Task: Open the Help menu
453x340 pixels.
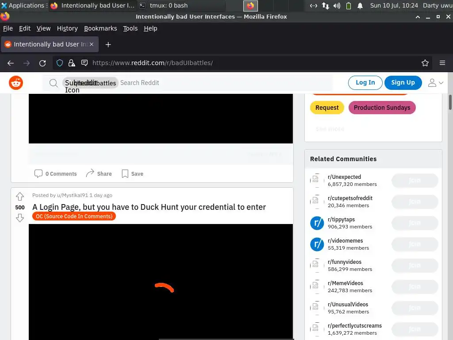Action: tap(150, 28)
